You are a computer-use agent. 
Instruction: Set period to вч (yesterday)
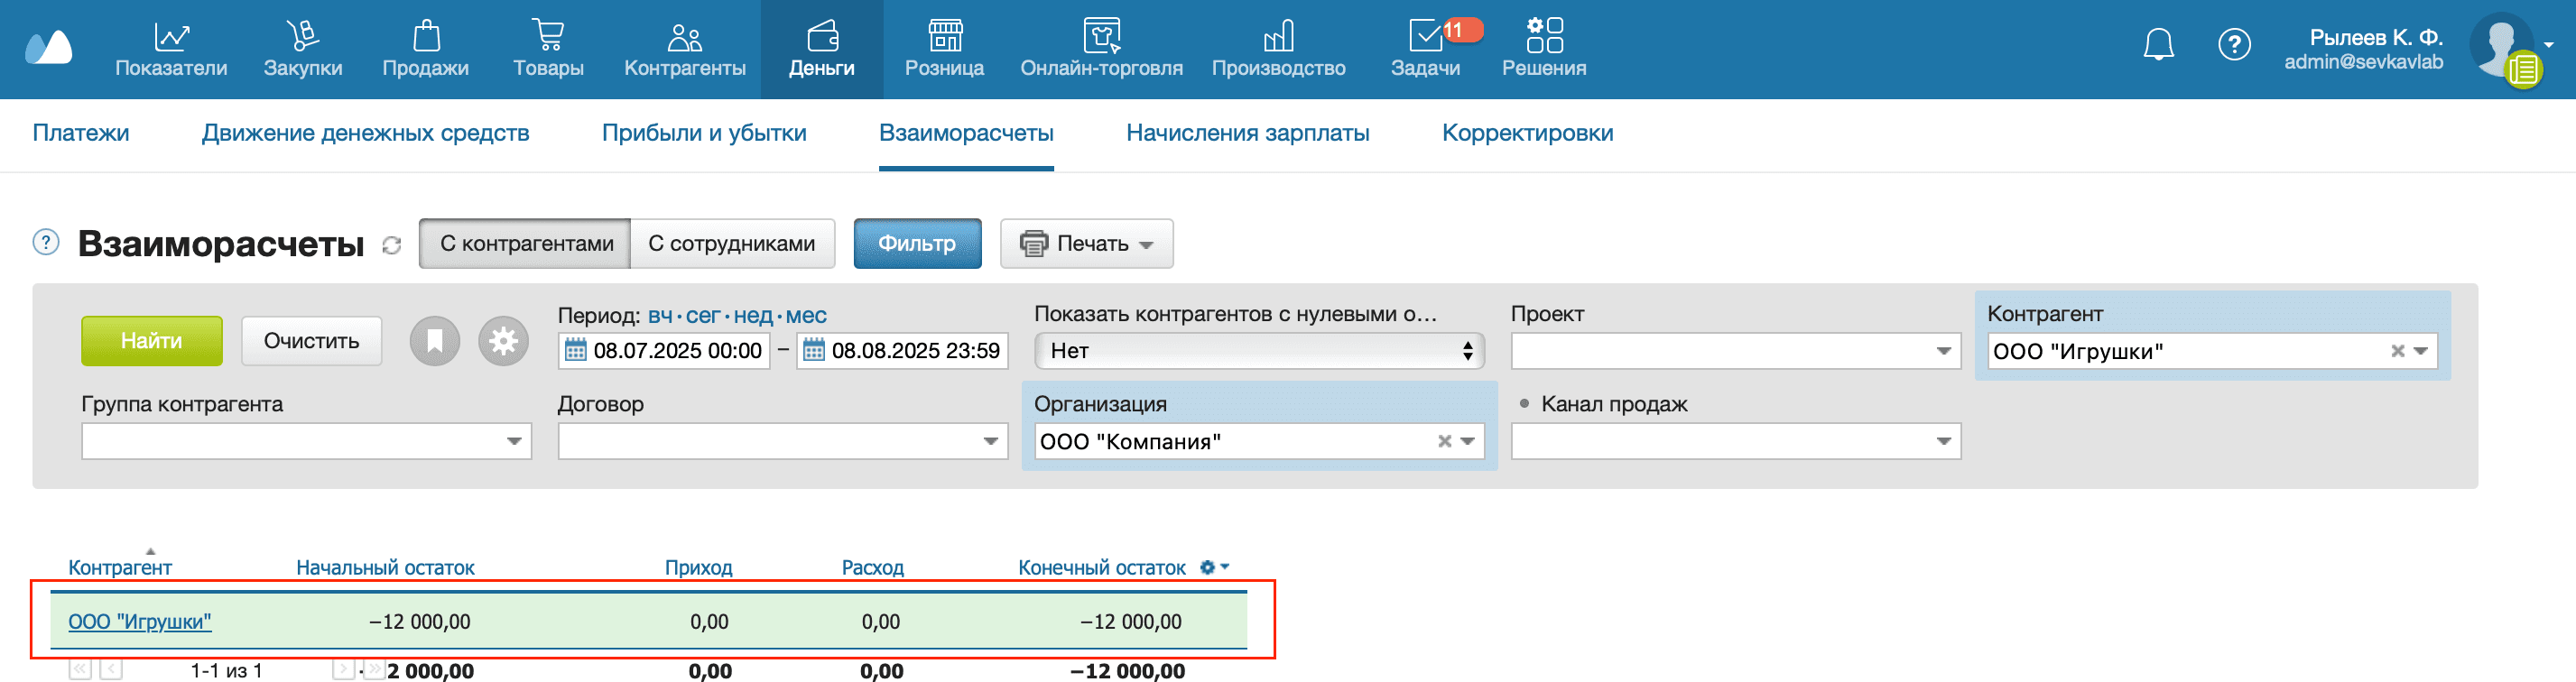[x=660, y=316]
